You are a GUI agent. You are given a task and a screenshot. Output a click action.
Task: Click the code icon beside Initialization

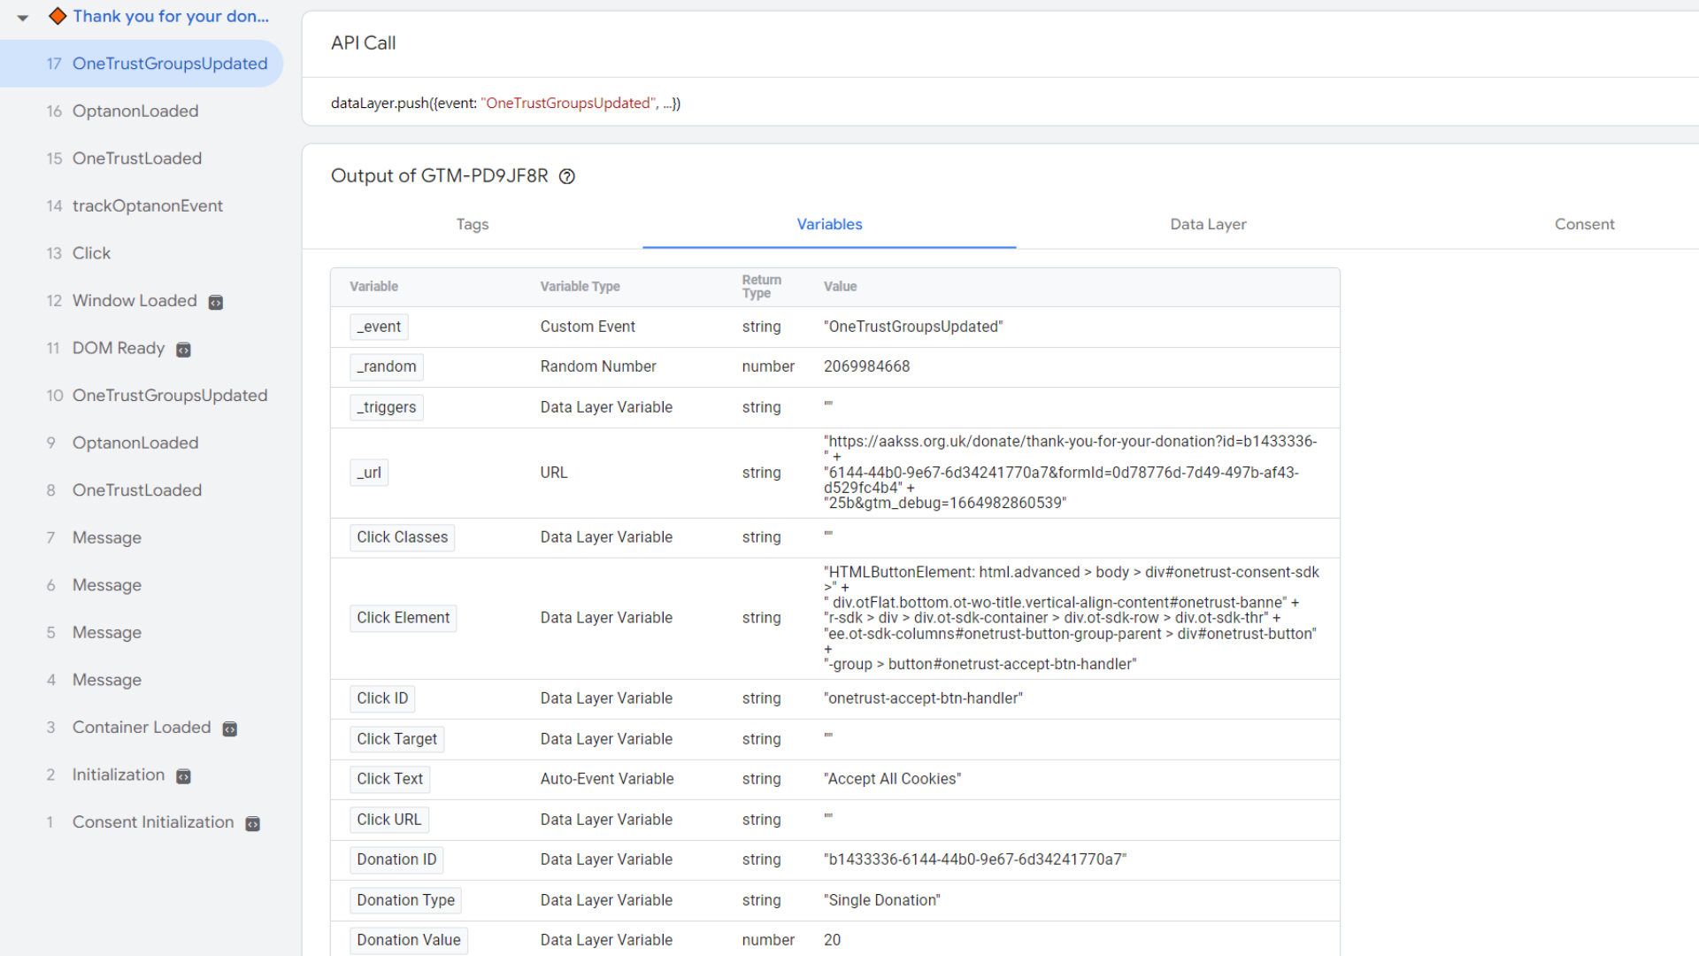183,776
